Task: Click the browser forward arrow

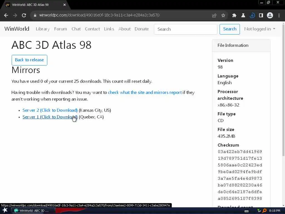Action: 15,16
